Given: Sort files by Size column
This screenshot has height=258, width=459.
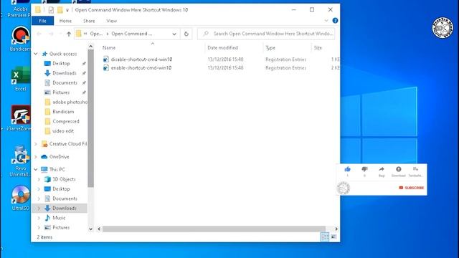Looking at the screenshot, I should click(318, 48).
